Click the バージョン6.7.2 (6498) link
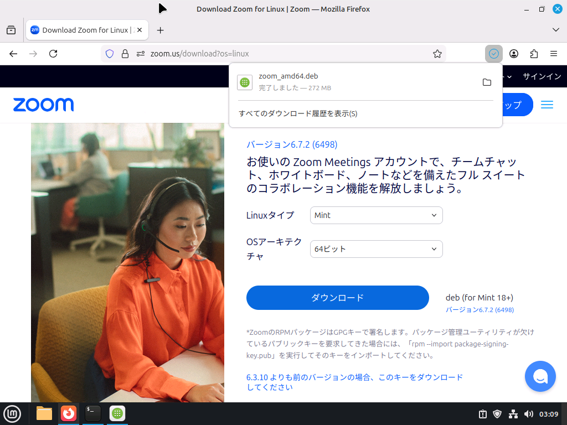 (291, 144)
